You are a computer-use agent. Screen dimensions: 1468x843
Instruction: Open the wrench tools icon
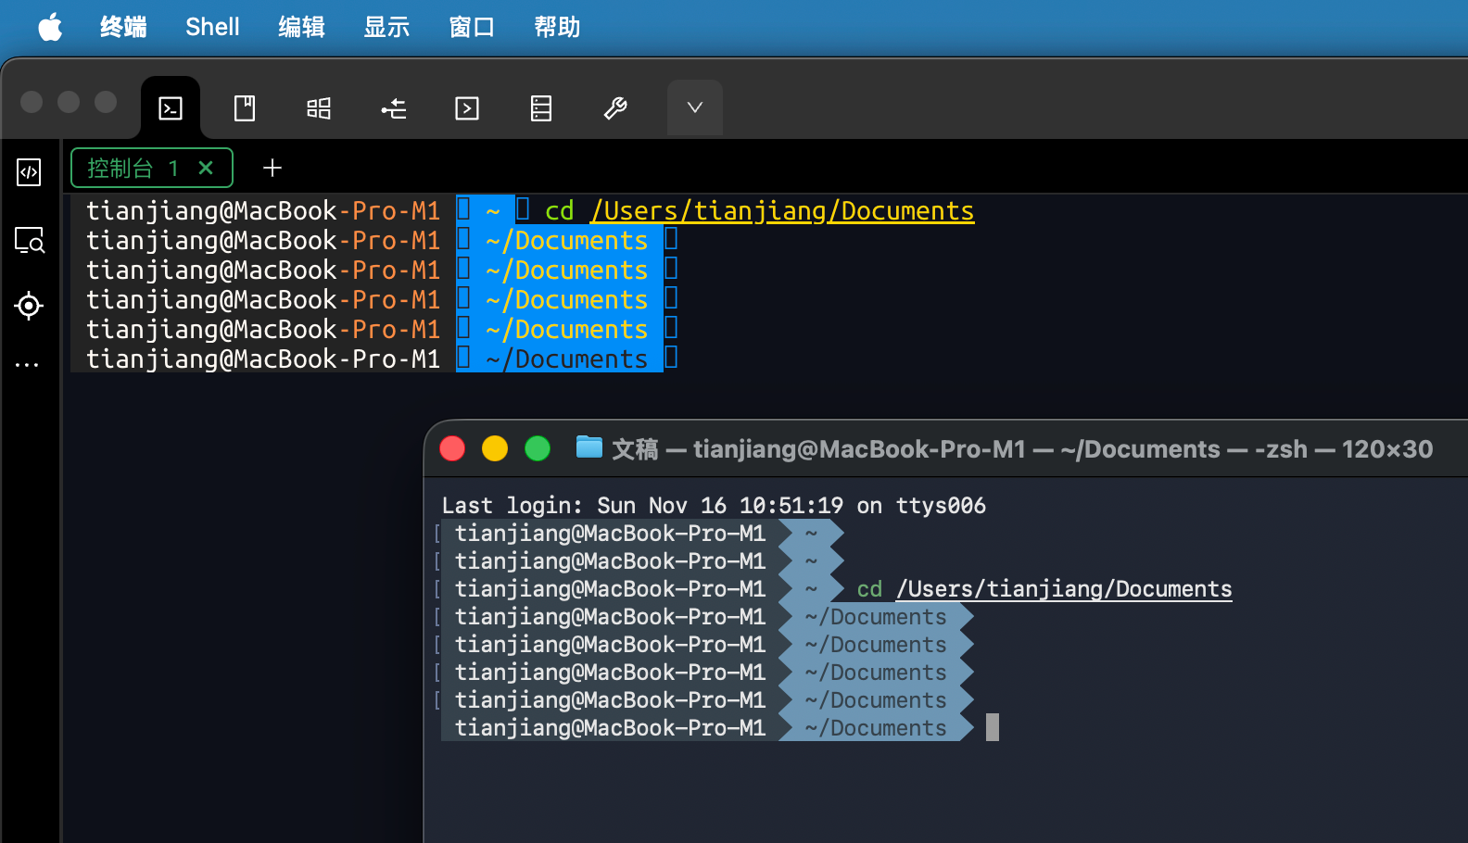tap(615, 108)
